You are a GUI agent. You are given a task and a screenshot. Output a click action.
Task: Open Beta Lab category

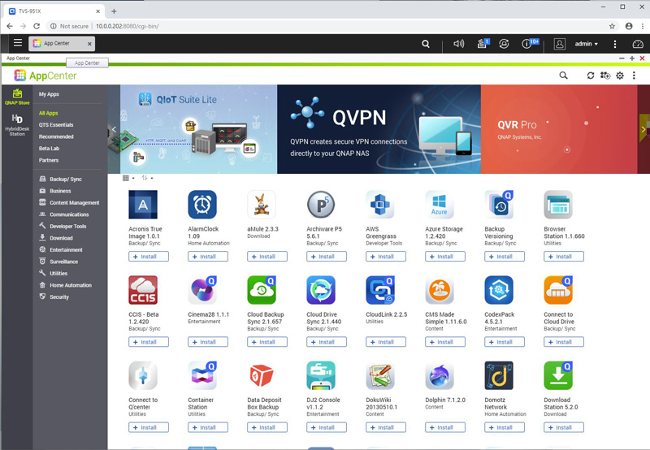tap(49, 149)
